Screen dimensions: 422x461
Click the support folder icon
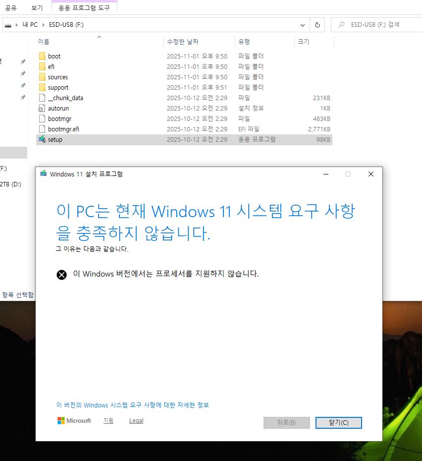[x=42, y=87]
